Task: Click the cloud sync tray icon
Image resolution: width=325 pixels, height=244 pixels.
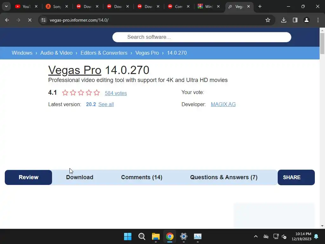Action: pos(266,236)
